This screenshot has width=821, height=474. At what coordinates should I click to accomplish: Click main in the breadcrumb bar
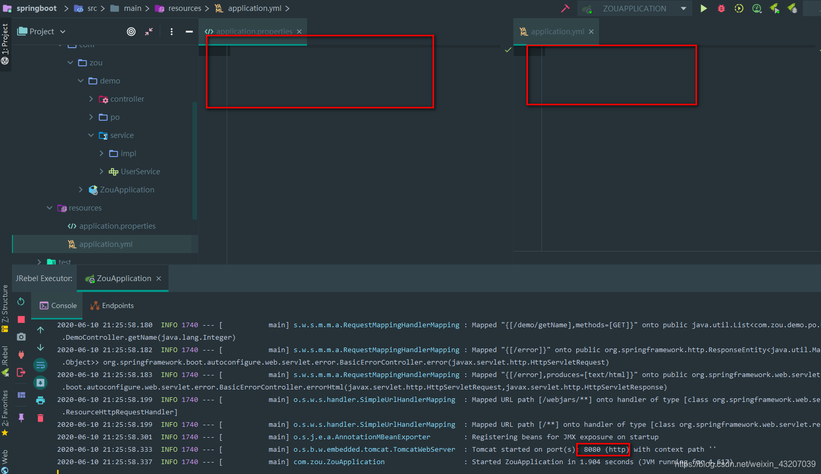[x=132, y=8]
